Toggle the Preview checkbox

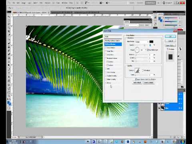pos(167,49)
